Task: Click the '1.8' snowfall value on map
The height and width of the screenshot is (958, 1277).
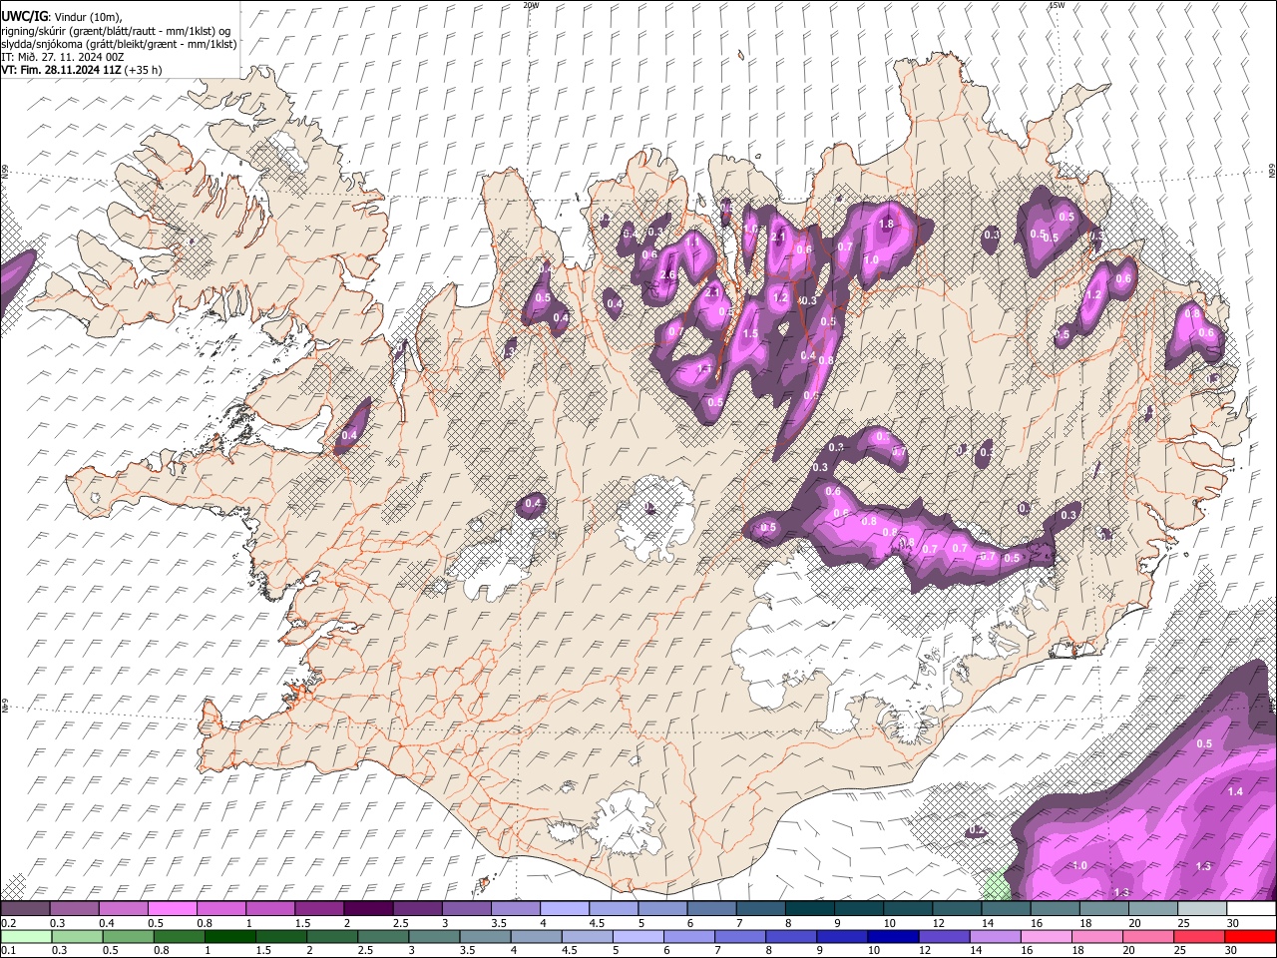Action: click(886, 225)
